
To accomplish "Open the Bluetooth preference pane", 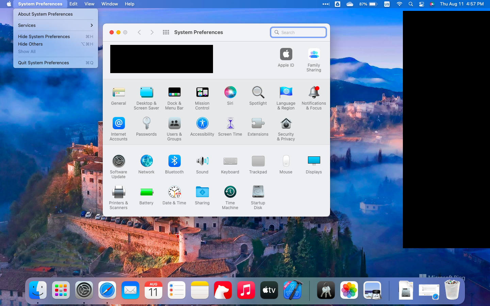I will (174, 161).
